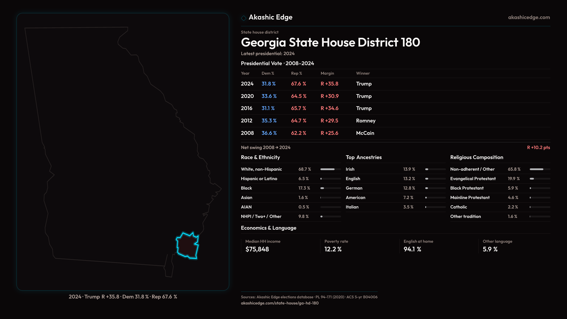Click the Georgia State House District 180 title
Viewport: 567px width, 319px height.
tap(330, 43)
